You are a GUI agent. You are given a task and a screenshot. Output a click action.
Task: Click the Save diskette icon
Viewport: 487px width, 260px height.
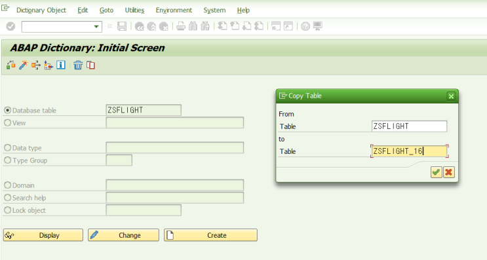point(122,26)
